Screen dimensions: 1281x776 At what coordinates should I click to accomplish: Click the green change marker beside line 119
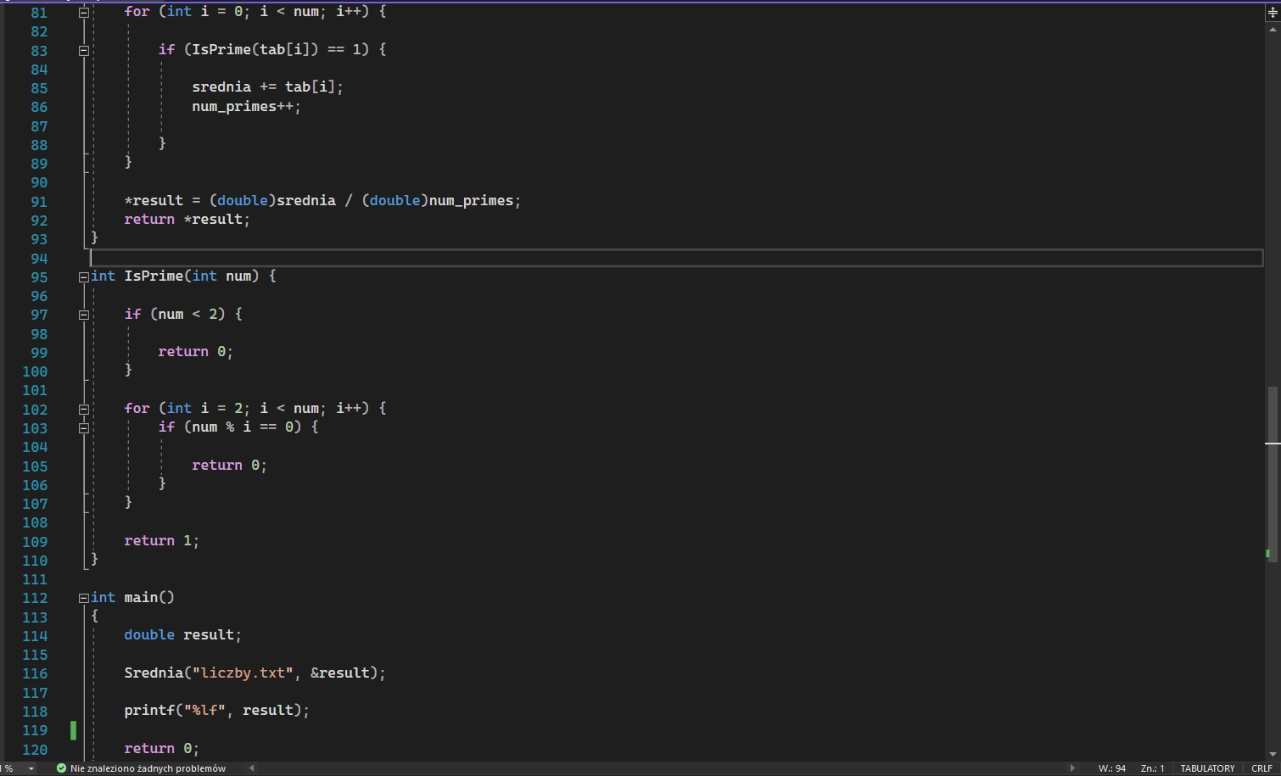click(x=73, y=730)
